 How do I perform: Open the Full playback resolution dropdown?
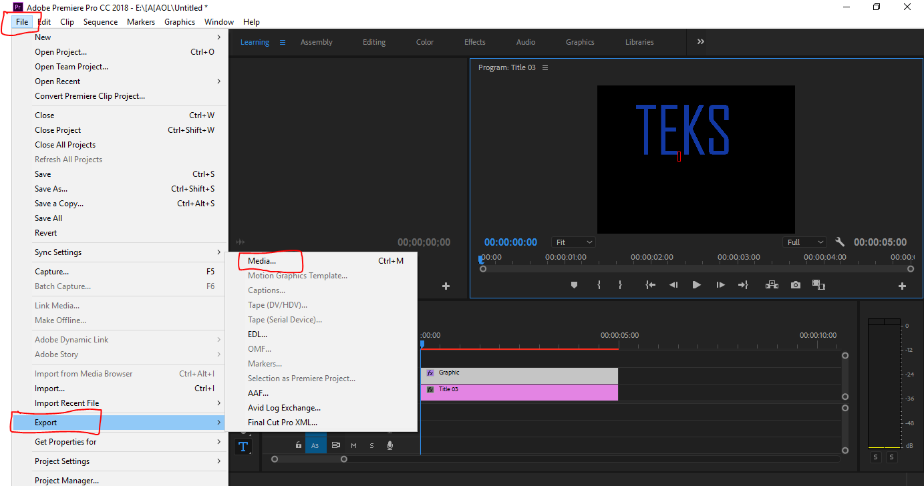click(805, 242)
